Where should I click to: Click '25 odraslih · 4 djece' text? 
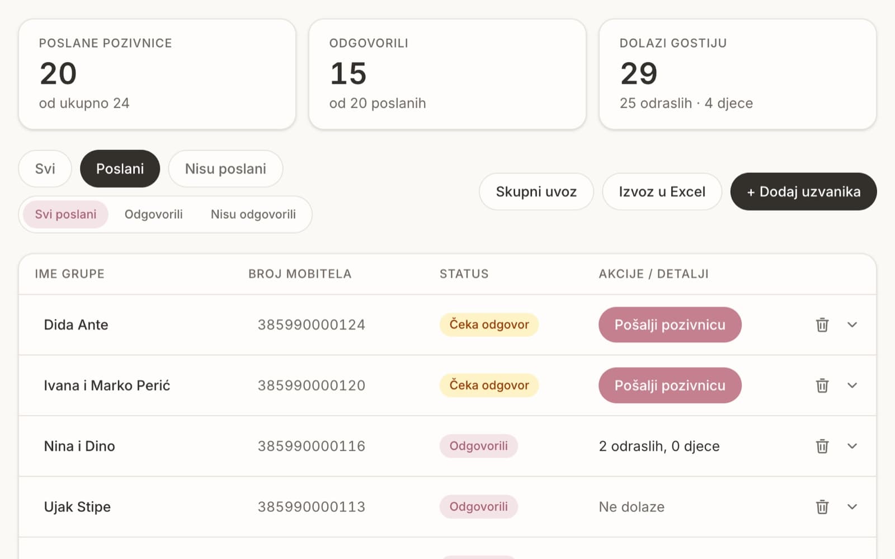[686, 103]
